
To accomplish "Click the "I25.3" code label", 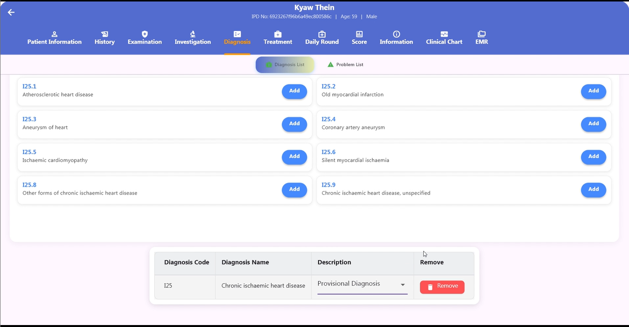I will pos(29,119).
